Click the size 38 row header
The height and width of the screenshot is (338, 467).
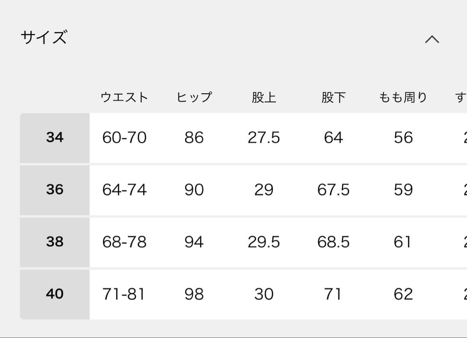[x=55, y=242]
